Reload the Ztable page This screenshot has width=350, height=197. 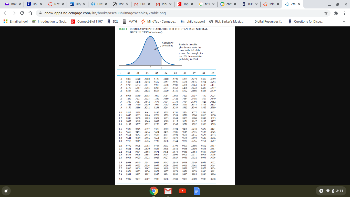point(22,13)
